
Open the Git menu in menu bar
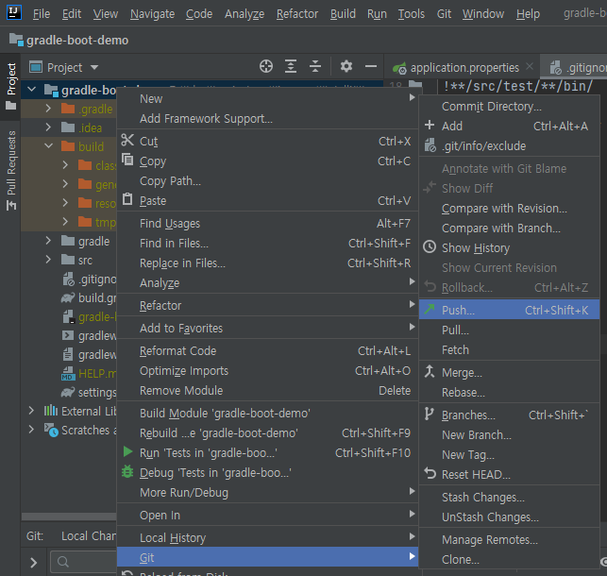pyautogui.click(x=444, y=14)
